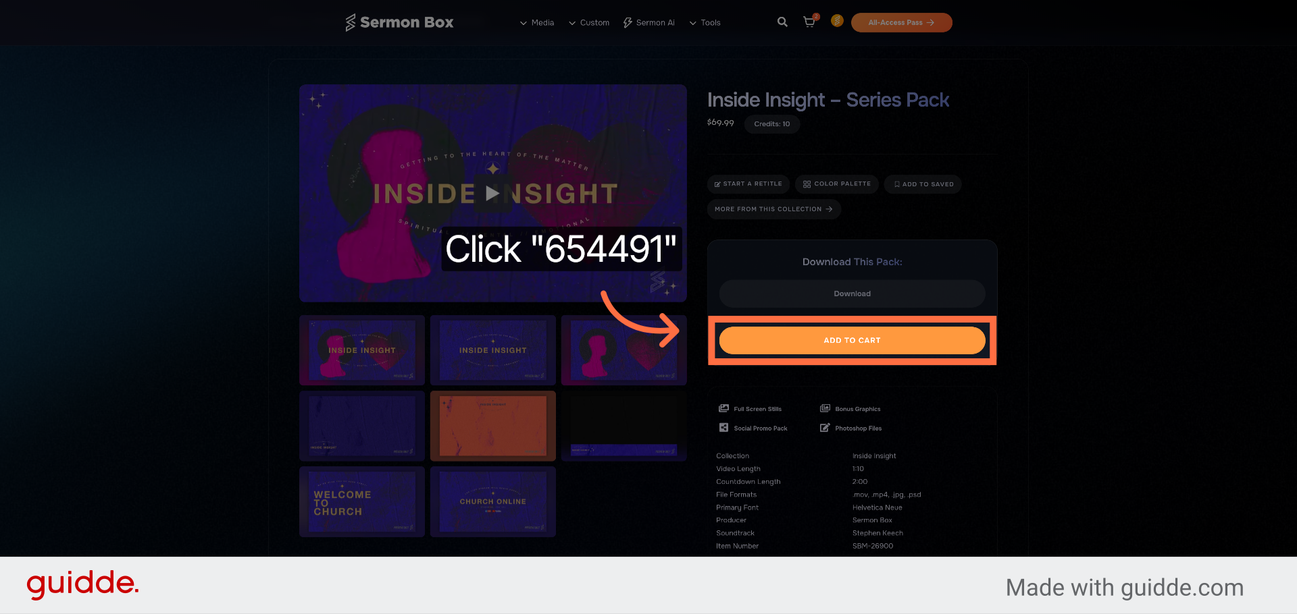This screenshot has width=1297, height=614.
Task: Open the search icon in header
Action: pyautogui.click(x=782, y=22)
